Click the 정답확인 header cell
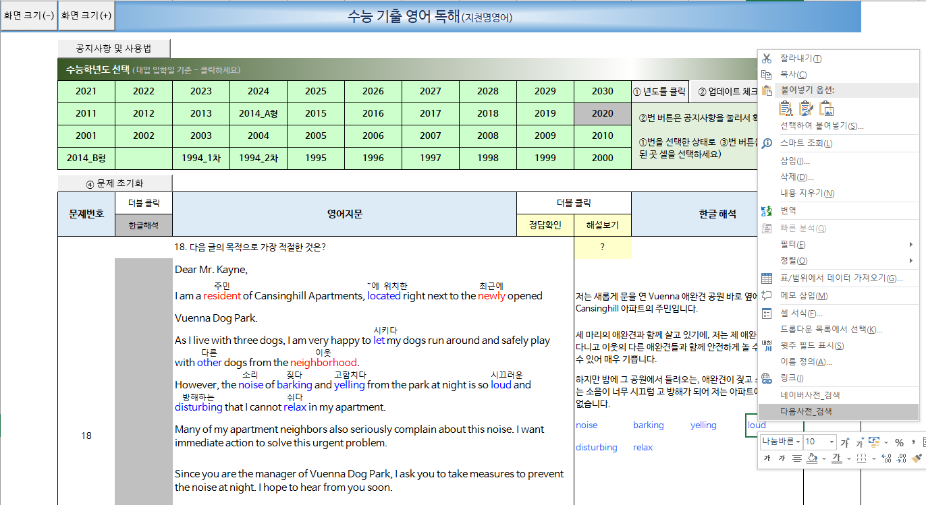Viewport: 926px width, 505px height. (545, 225)
